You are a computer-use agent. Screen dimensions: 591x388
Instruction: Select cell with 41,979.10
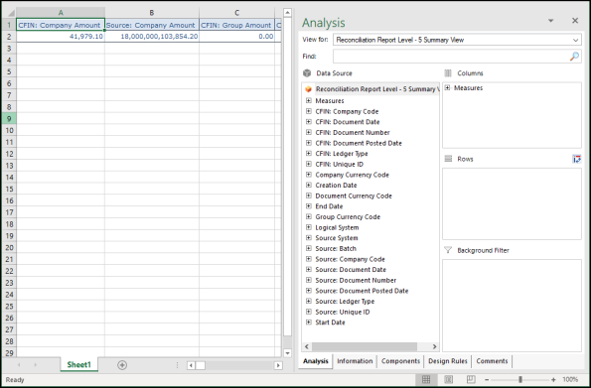pos(61,36)
